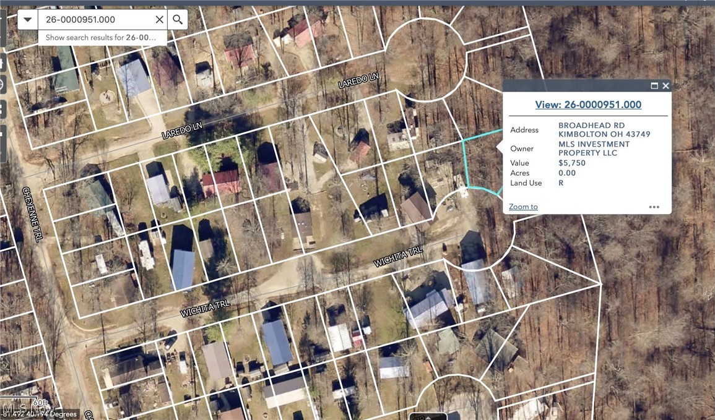Image resolution: width=715 pixels, height=420 pixels.
Task: Expand the bottom panel arrow tab
Action: pyautogui.click(x=428, y=416)
